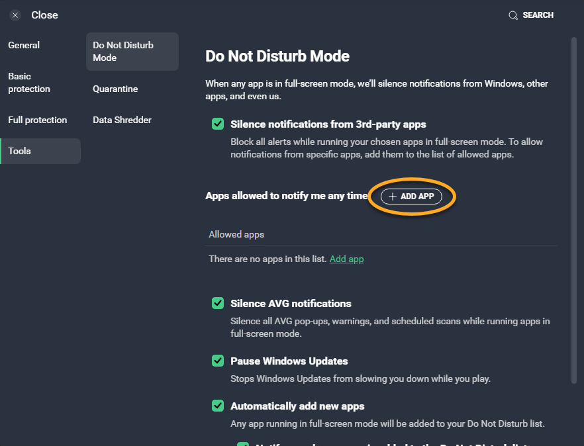This screenshot has width=584, height=446.
Task: Open the General settings section
Action: pos(24,45)
